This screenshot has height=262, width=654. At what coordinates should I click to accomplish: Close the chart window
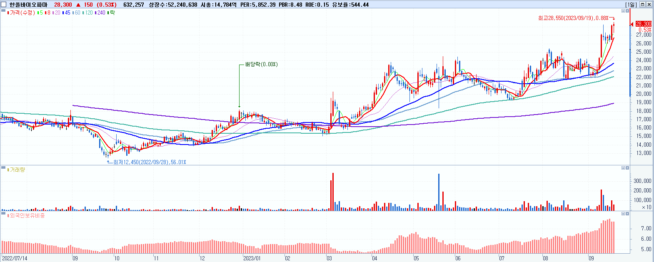649,5
